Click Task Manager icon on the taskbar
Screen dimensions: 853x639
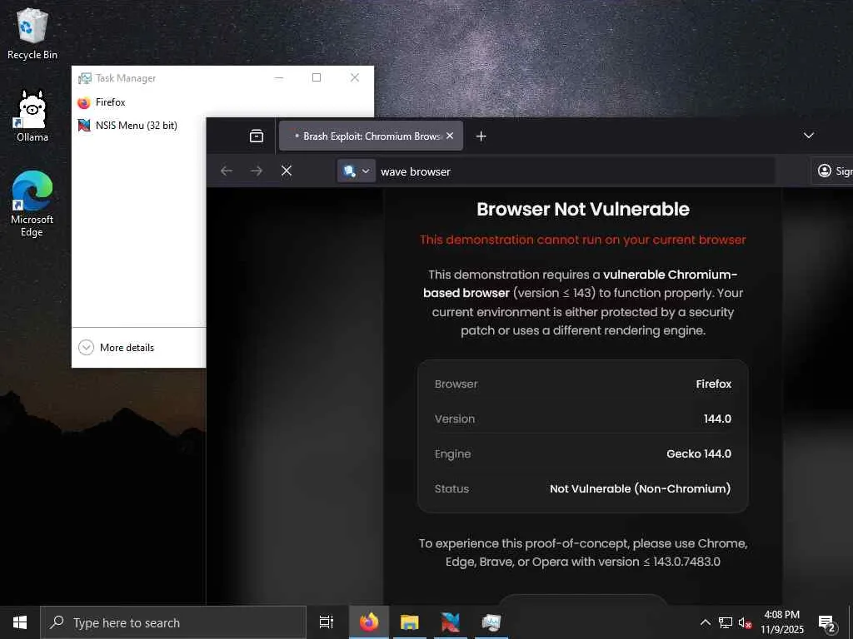click(x=491, y=622)
